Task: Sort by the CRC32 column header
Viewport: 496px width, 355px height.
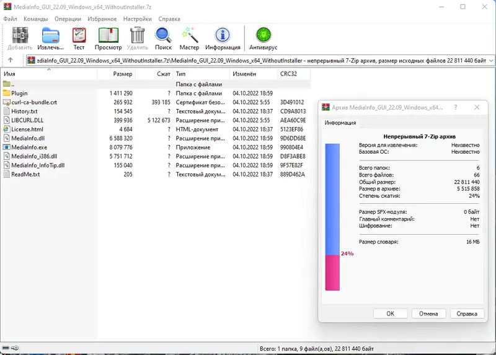Action: point(293,74)
